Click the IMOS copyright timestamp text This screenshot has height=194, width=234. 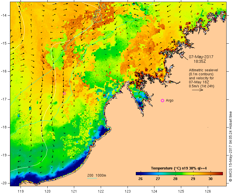(x=231, y=147)
